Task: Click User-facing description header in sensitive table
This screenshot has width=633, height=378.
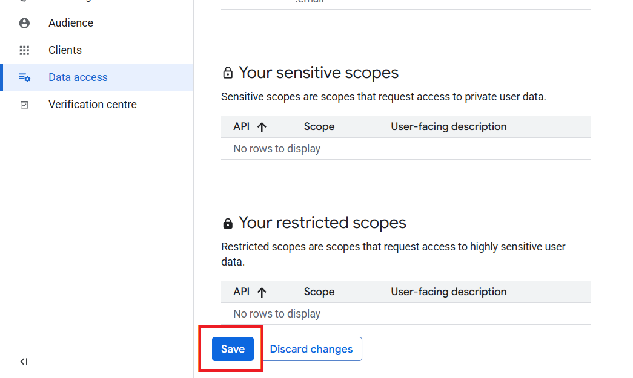Action: (448, 126)
